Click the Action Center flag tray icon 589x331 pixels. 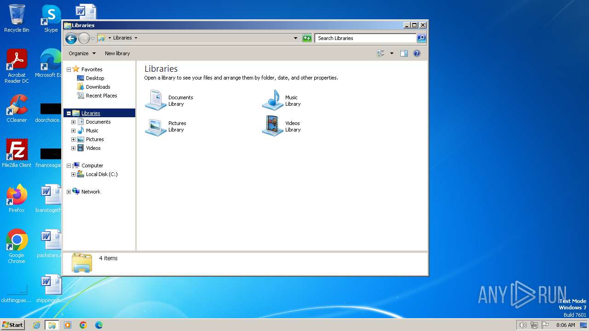coord(545,325)
